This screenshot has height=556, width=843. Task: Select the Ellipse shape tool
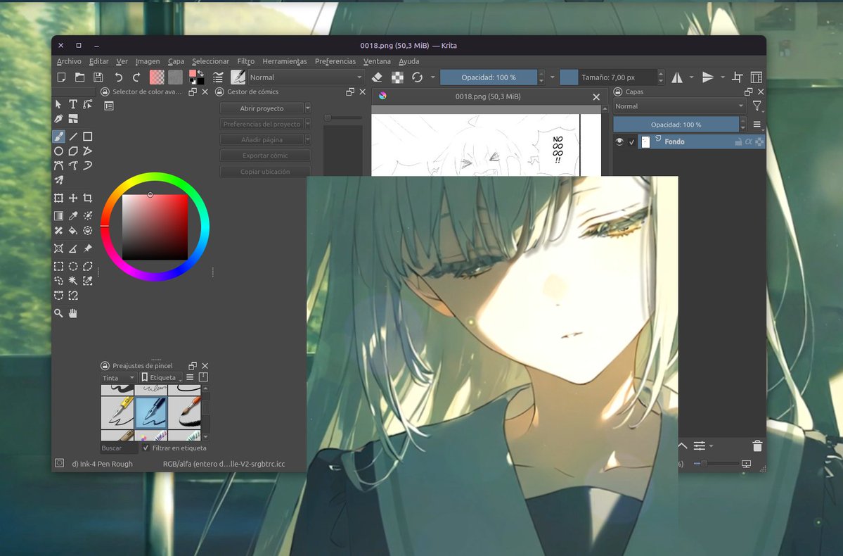point(58,151)
